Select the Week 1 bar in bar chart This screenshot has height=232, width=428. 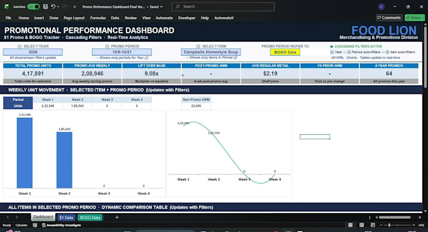click(x=25, y=153)
